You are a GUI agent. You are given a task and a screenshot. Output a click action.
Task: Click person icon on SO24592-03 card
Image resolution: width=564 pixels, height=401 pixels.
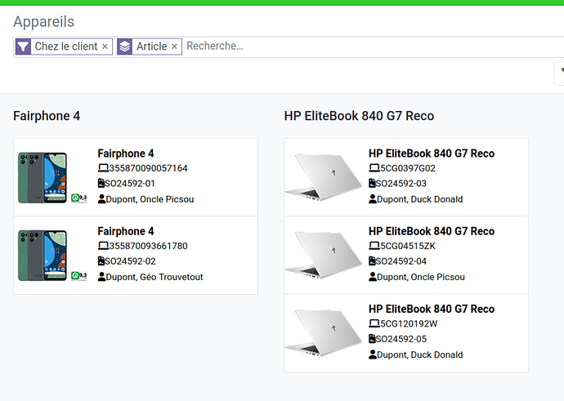point(373,198)
